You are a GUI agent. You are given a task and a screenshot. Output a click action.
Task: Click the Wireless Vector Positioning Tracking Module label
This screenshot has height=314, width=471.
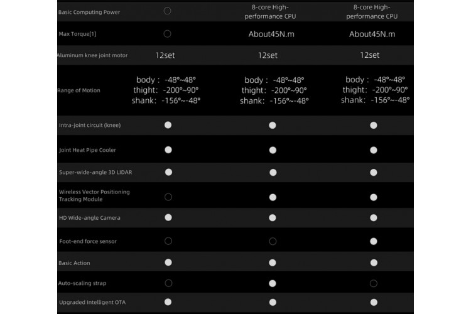[x=94, y=195]
